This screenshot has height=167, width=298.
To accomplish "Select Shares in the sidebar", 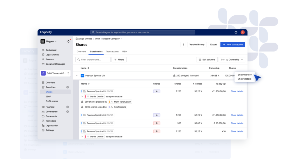I will pos(55,92).
